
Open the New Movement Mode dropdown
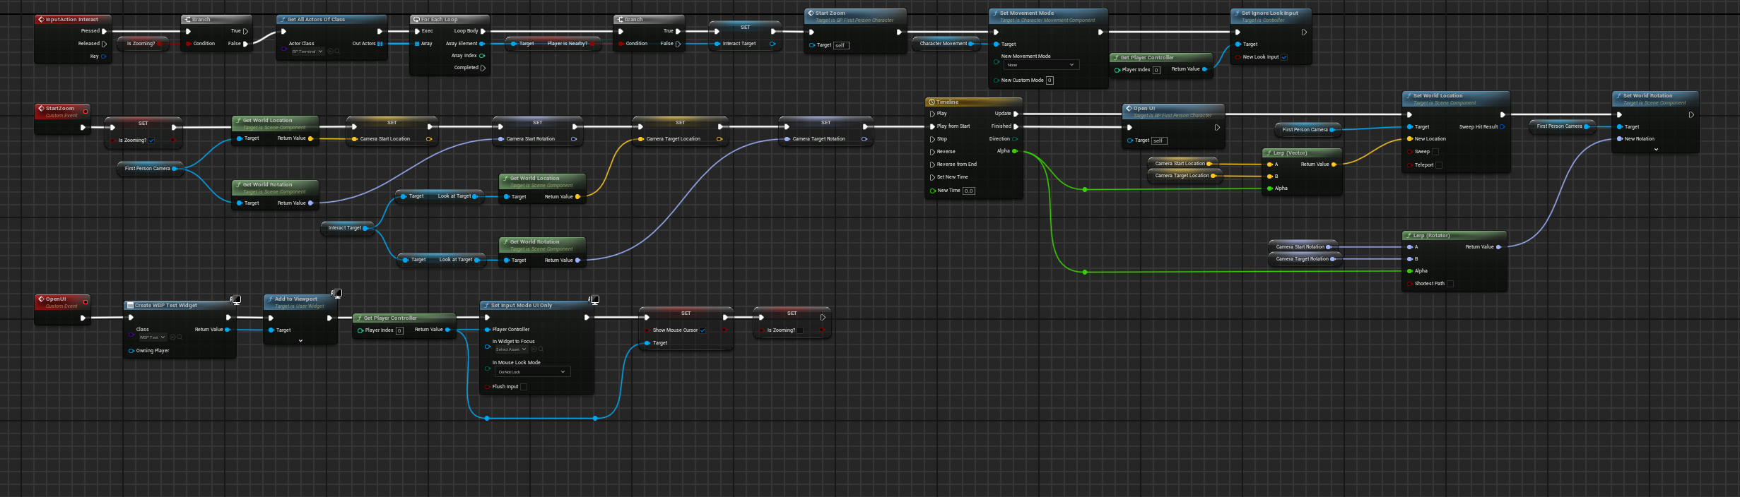tap(1041, 65)
